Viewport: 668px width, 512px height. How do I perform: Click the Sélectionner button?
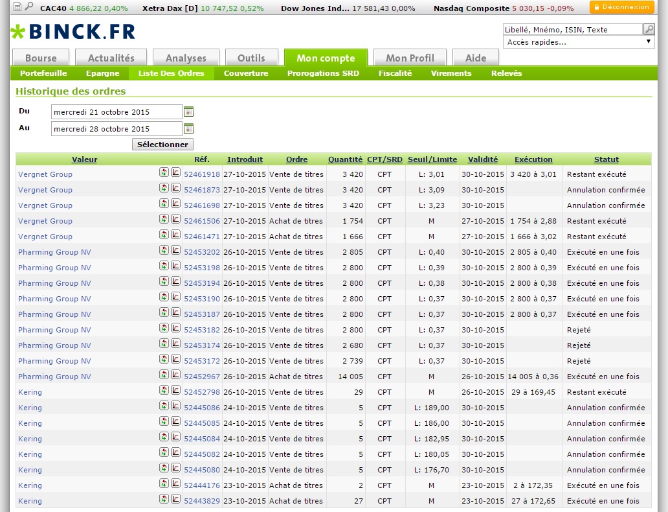coord(162,145)
